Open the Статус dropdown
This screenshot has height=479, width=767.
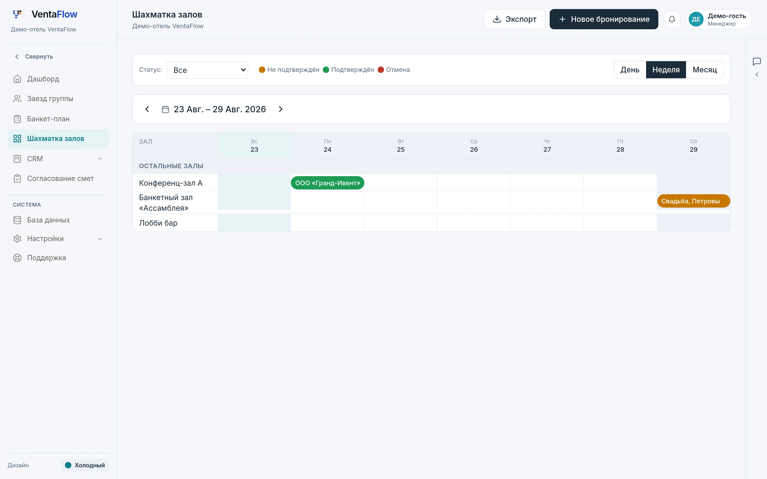point(207,70)
